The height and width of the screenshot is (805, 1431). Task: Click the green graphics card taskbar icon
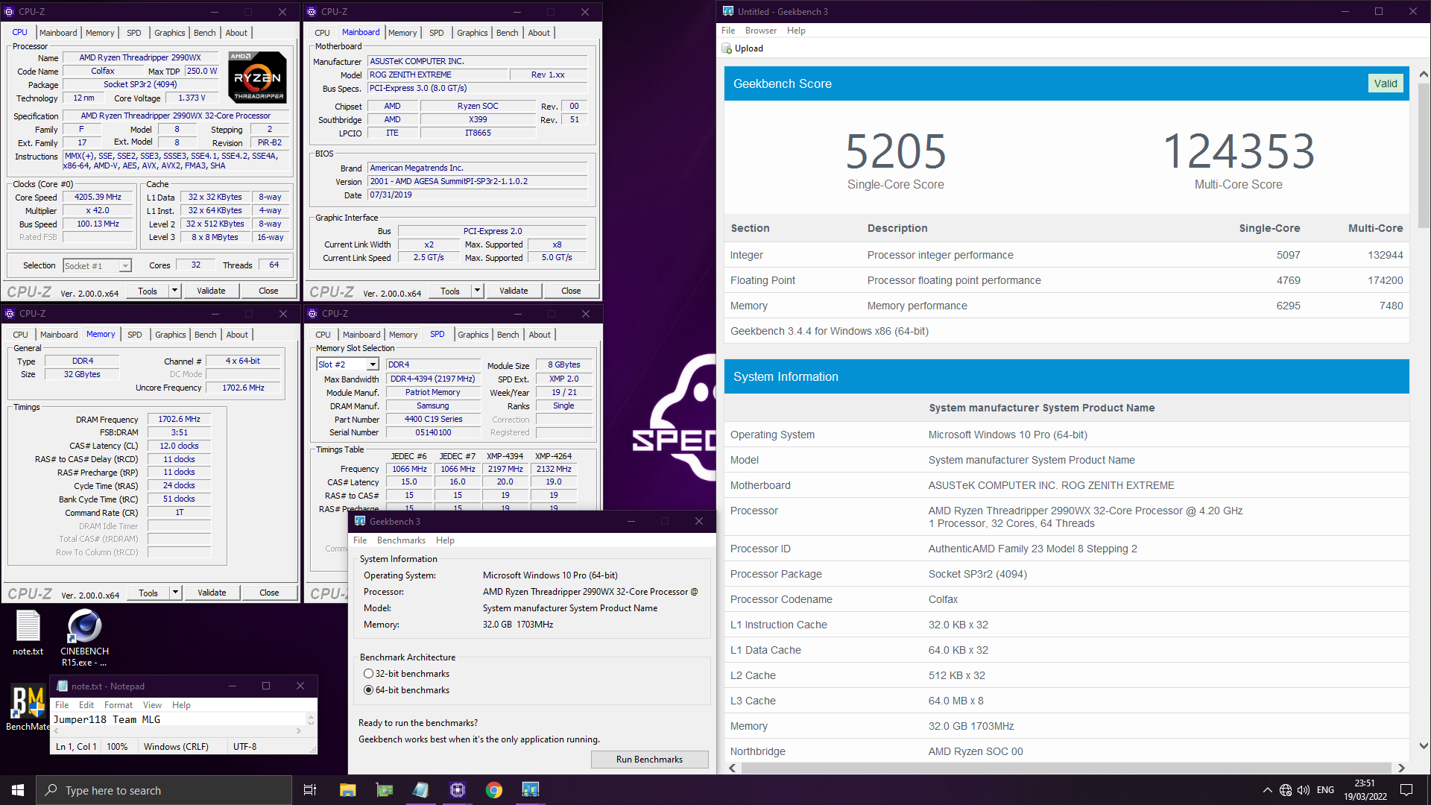[385, 790]
